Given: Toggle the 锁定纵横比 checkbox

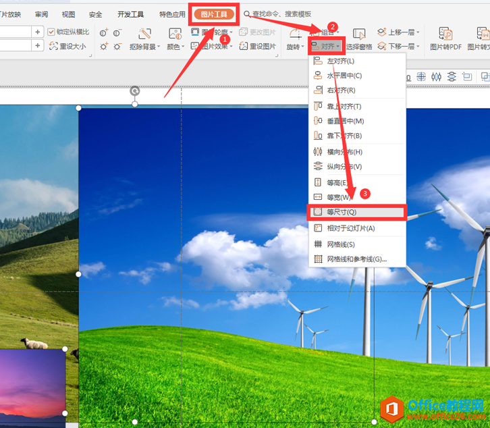Looking at the screenshot, I should tap(53, 32).
